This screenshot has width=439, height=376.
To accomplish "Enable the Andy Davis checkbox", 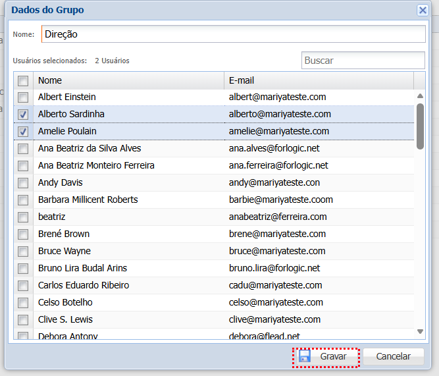I will tap(23, 183).
